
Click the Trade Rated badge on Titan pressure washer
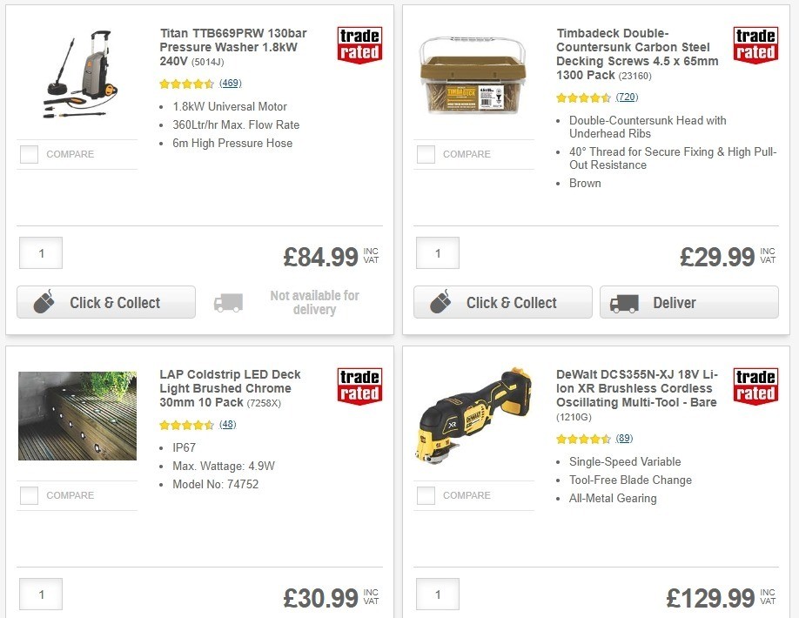pos(359,45)
